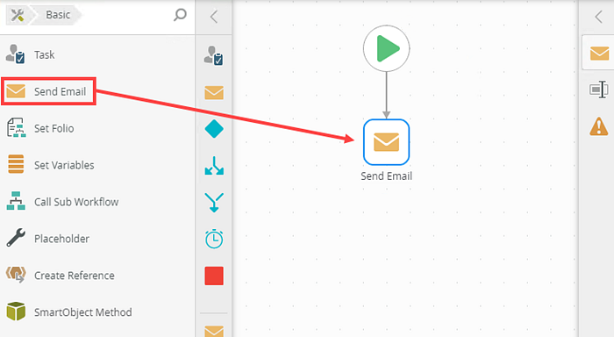Click the envelope icon below the favorites bar divider
The width and height of the screenshot is (614, 337).
click(214, 331)
